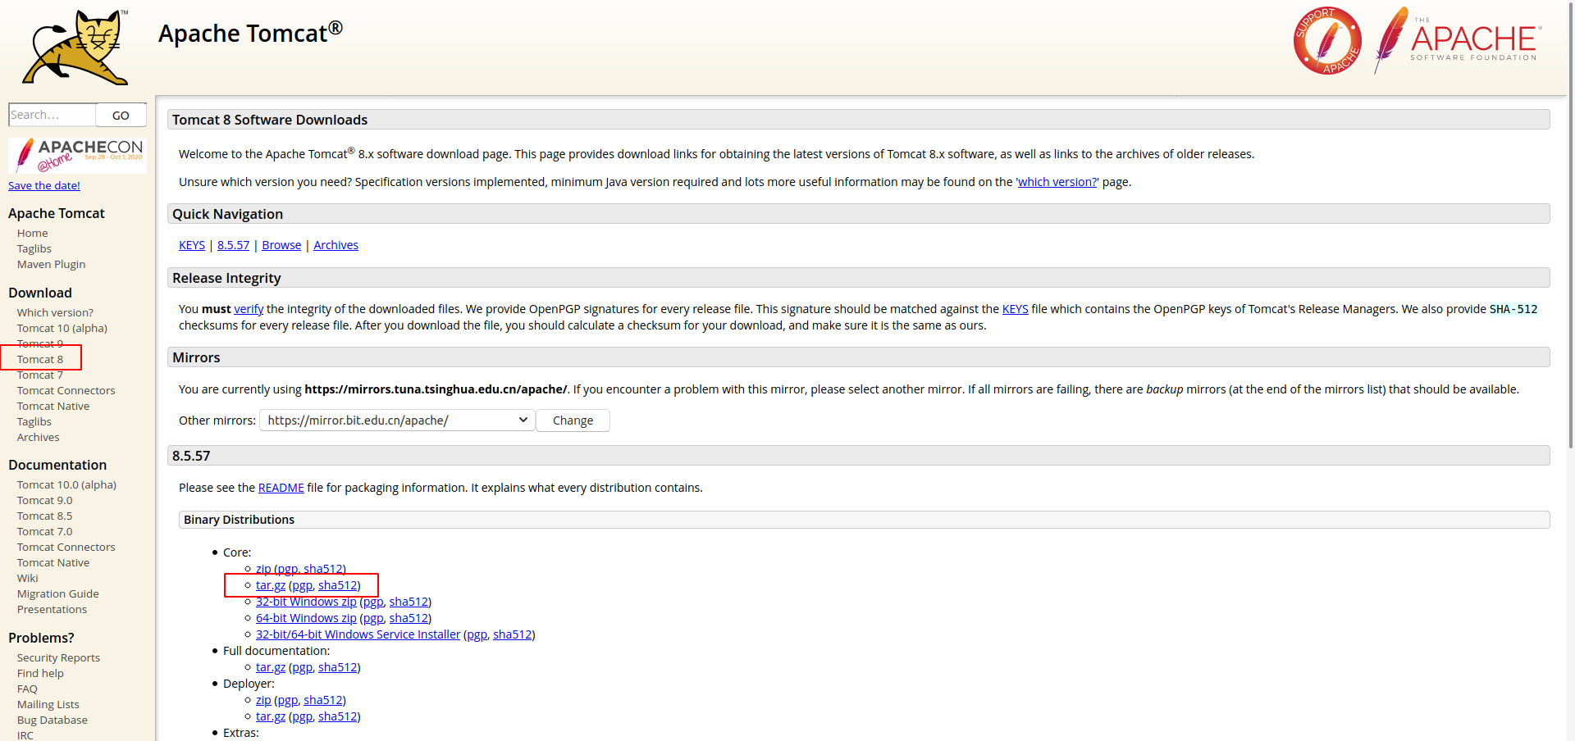This screenshot has width=1575, height=741.
Task: Open the Find help link
Action: pyautogui.click(x=40, y=673)
